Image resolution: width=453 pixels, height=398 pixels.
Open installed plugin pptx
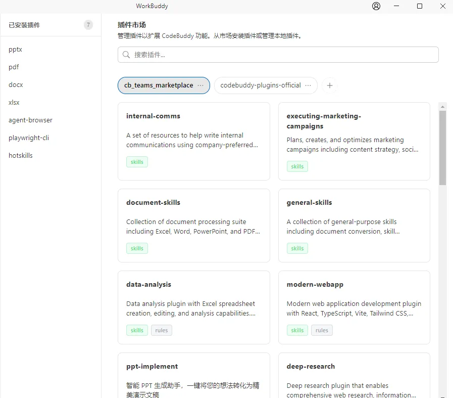(x=15, y=49)
